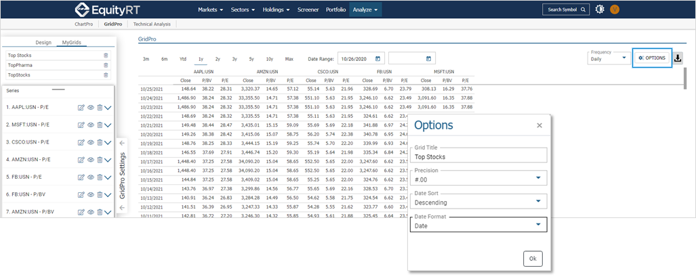
Task: Hide the MSFT:USN P/E series
Action: tap(91, 125)
